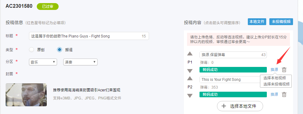Delete P1 video with trash icon
This screenshot has width=303, height=114.
point(284,70)
